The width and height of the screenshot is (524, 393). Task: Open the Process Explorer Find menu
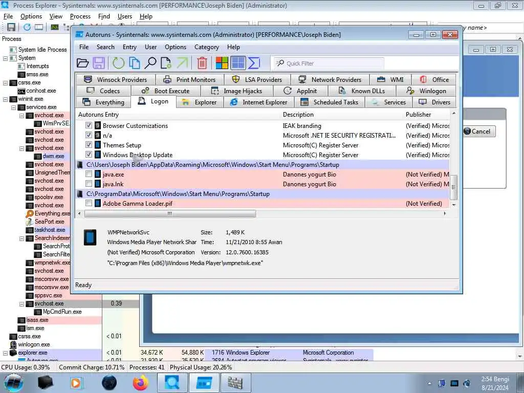coord(104,16)
